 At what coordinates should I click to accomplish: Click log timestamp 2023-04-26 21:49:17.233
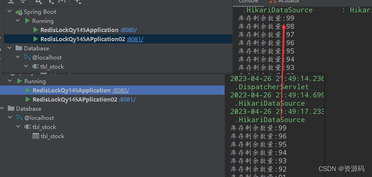point(277,112)
